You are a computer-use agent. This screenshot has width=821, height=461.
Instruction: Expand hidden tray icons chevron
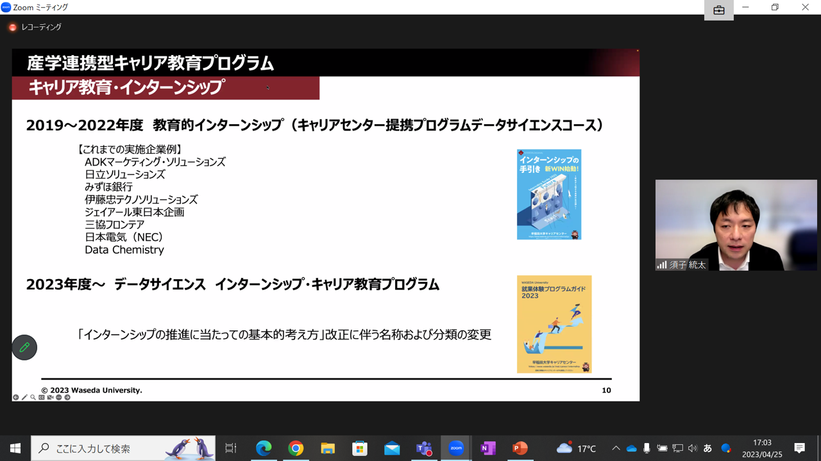pyautogui.click(x=616, y=448)
